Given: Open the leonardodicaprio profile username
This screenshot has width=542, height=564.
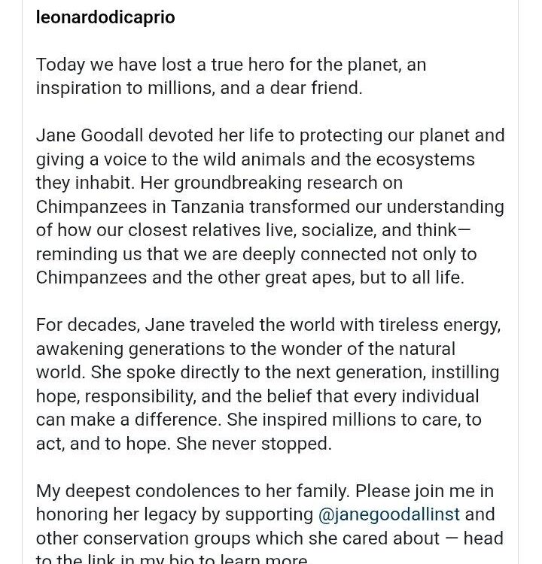Looking at the screenshot, I should click(105, 17).
